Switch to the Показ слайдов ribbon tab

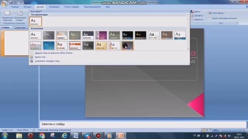click(x=72, y=7)
